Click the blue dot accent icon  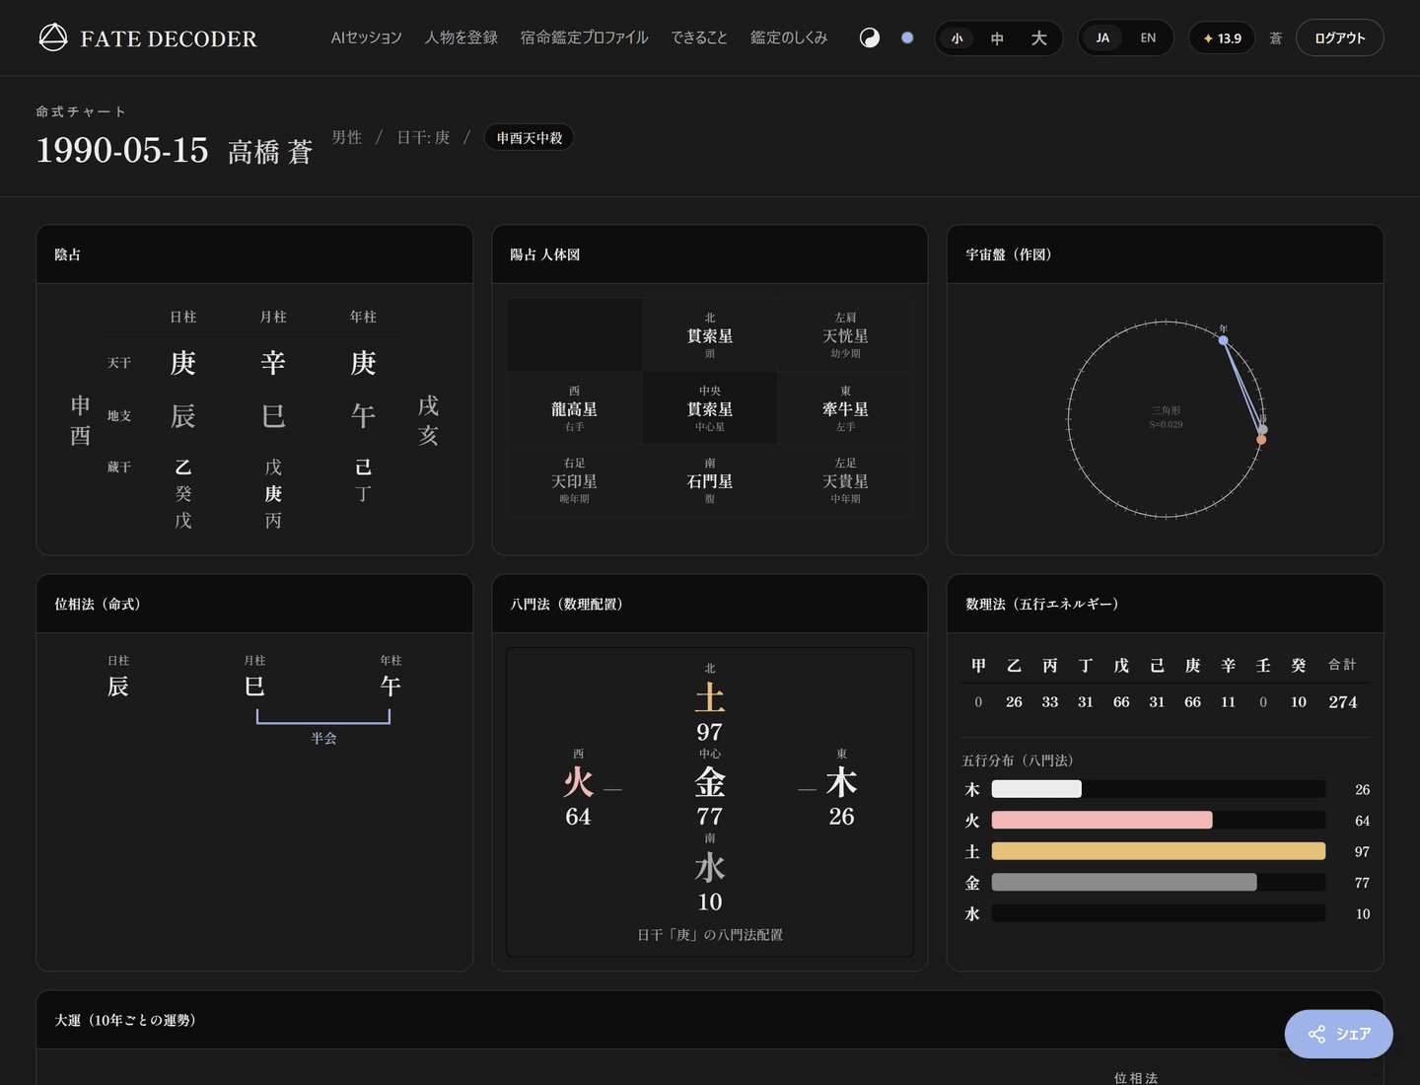tap(907, 37)
